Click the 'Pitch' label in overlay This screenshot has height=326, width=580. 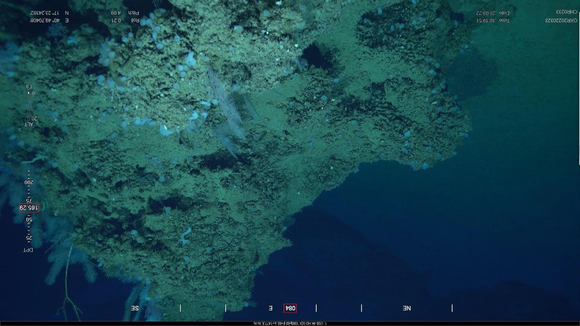click(134, 13)
